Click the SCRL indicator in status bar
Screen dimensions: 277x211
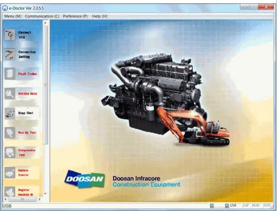[267, 205]
